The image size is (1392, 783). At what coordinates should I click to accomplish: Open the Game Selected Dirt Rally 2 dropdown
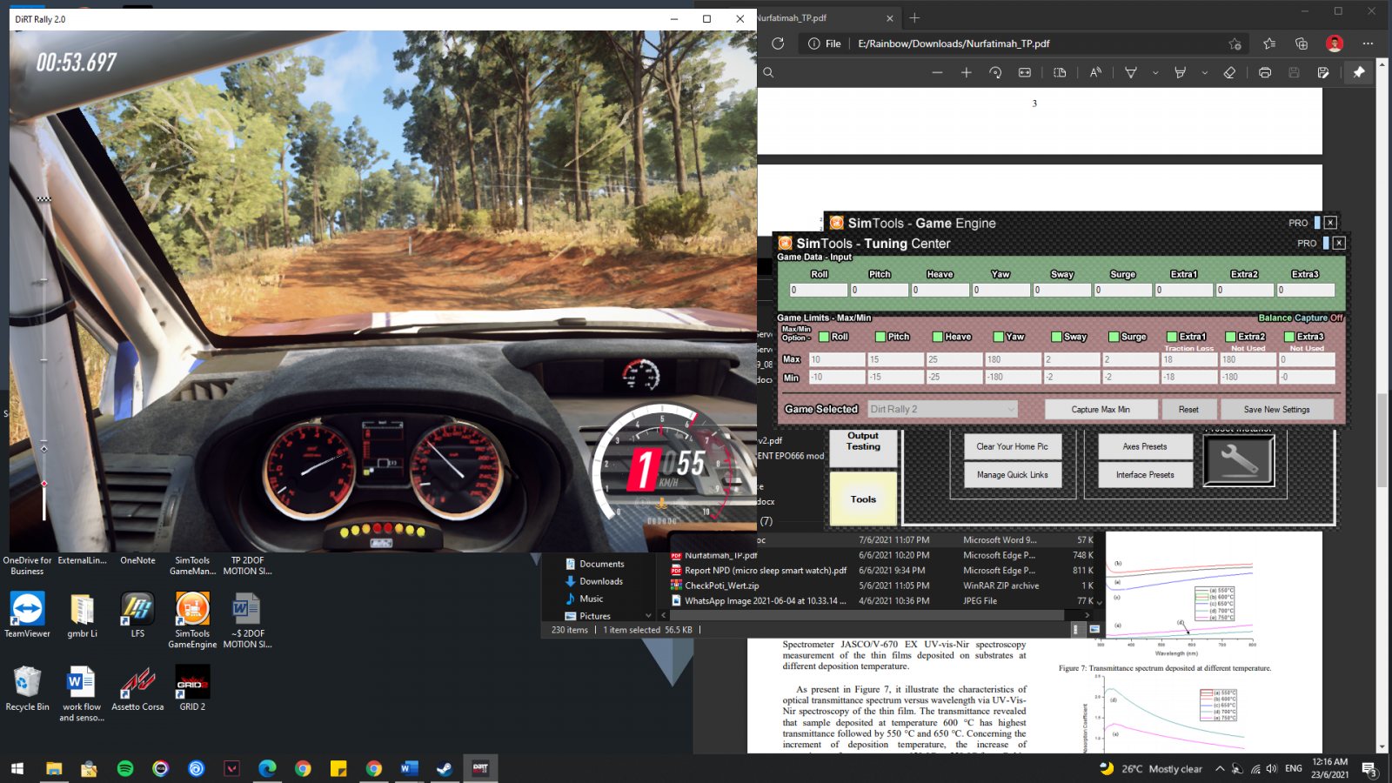(942, 409)
